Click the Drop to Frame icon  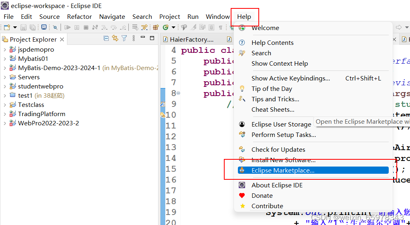tap(135, 27)
